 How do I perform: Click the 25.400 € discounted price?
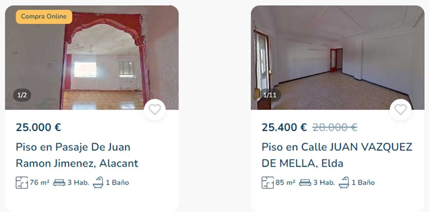284,127
